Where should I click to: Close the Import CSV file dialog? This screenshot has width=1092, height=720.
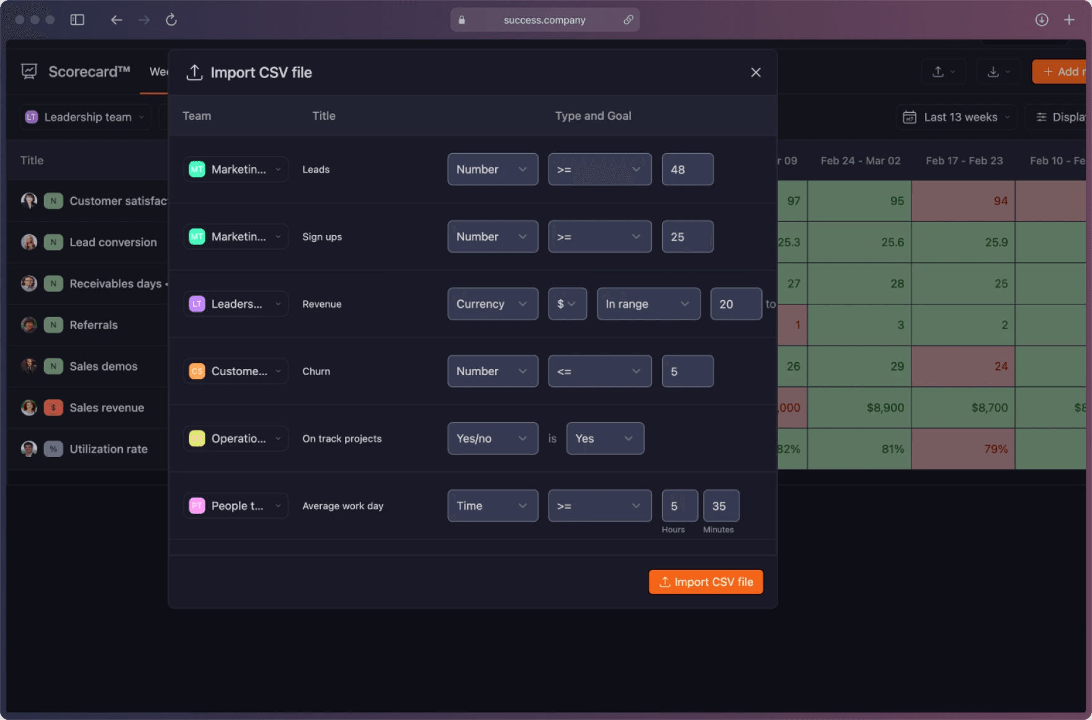click(755, 73)
